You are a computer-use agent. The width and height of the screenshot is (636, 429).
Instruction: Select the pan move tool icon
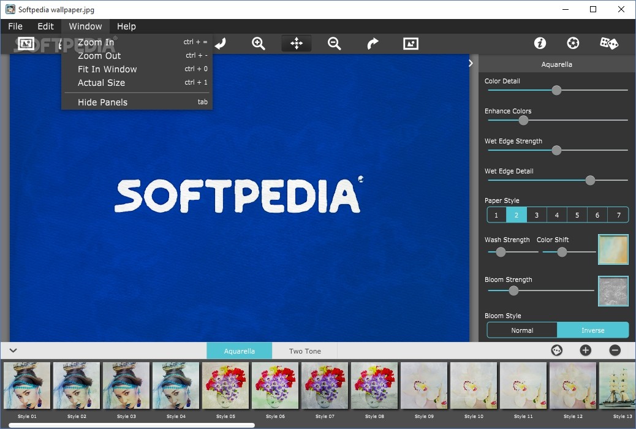pyautogui.click(x=297, y=44)
